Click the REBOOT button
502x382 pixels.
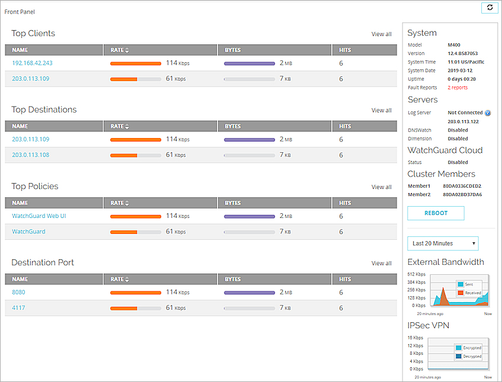pyautogui.click(x=436, y=213)
